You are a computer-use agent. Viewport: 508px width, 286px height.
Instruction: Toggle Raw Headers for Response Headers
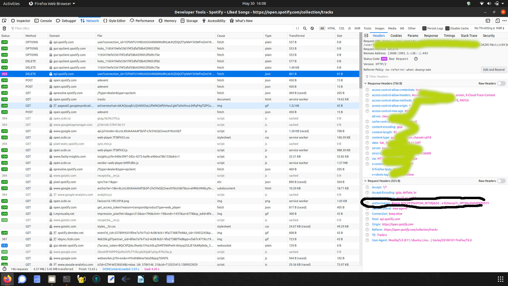pos(501,83)
